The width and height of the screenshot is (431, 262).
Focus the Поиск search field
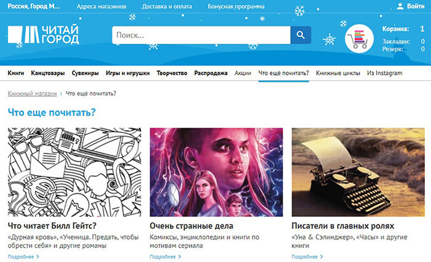coord(201,35)
